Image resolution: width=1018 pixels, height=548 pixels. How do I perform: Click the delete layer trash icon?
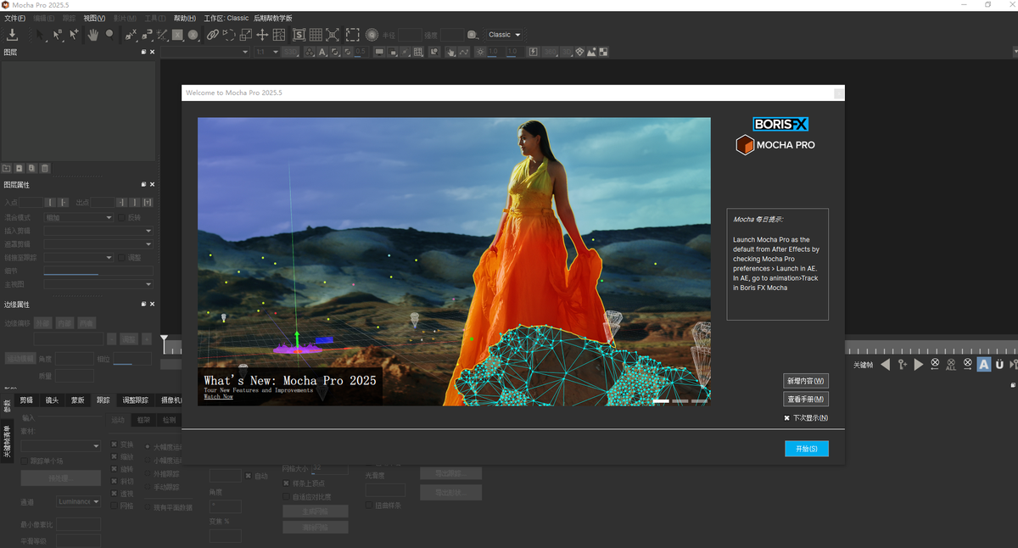(x=45, y=168)
